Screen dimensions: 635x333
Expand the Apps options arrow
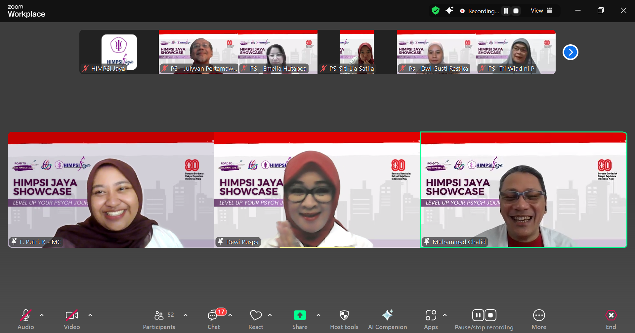(x=445, y=315)
